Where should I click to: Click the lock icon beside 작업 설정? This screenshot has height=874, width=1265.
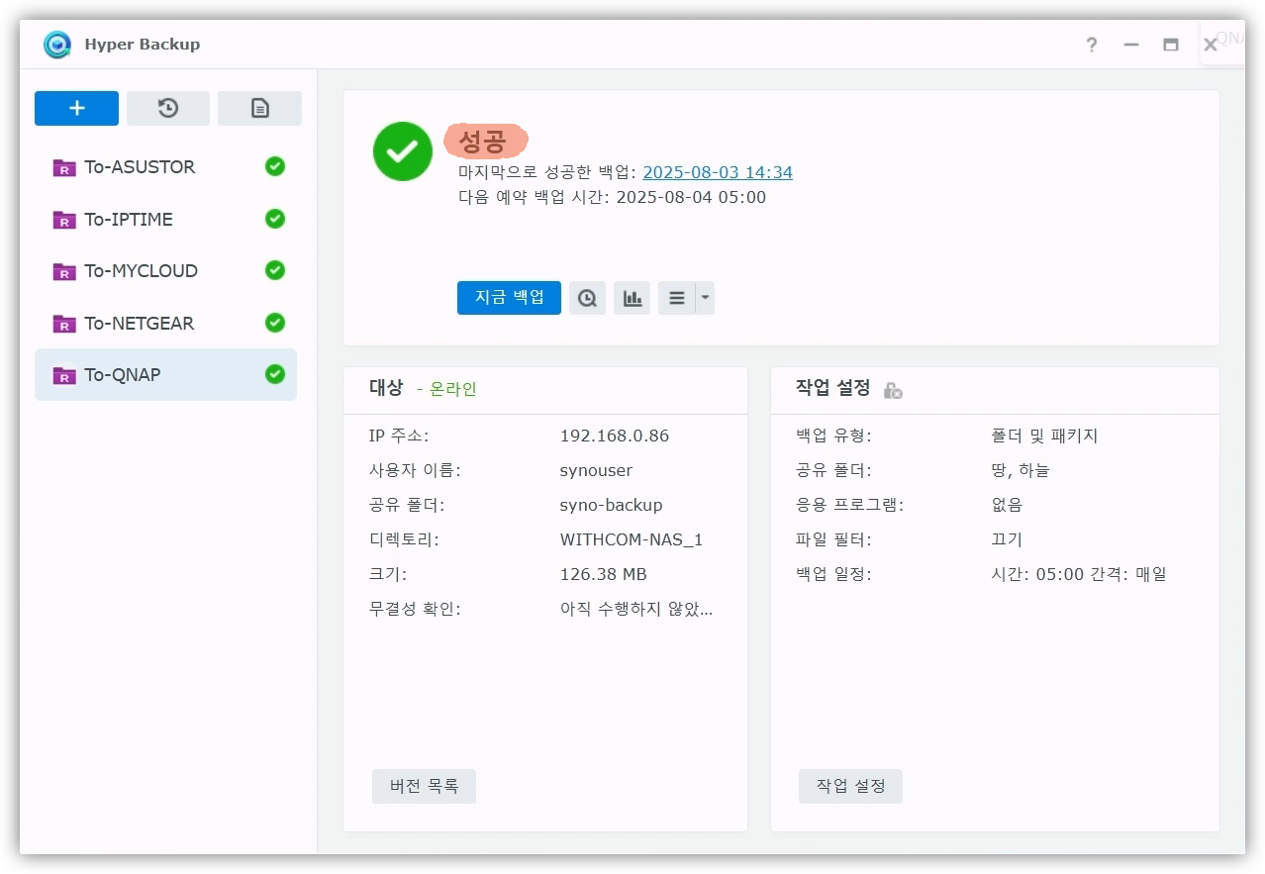tap(893, 391)
